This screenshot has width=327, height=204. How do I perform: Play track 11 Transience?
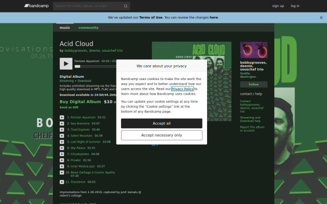[x=62, y=182]
